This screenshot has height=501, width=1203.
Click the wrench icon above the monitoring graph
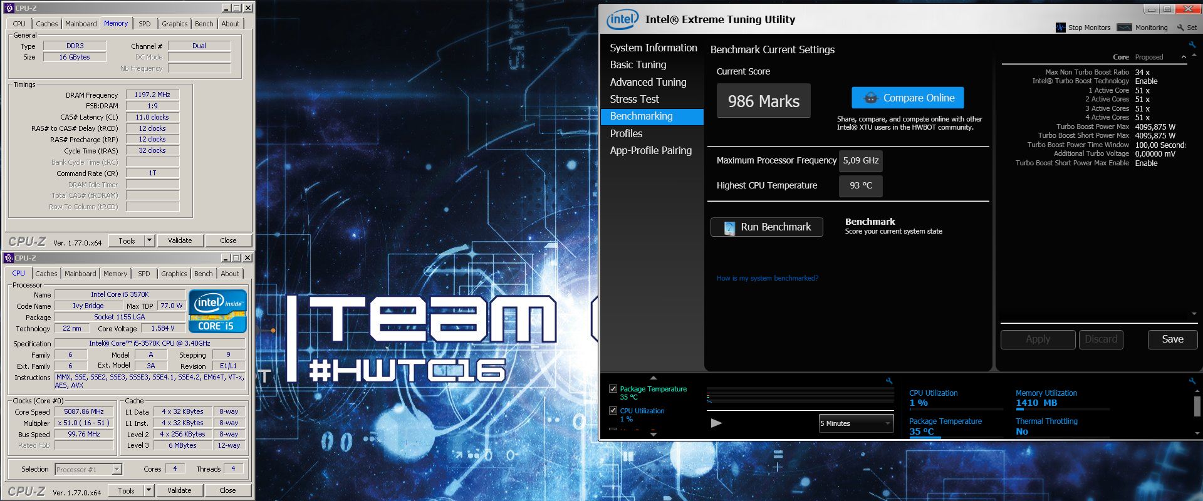[x=888, y=381]
